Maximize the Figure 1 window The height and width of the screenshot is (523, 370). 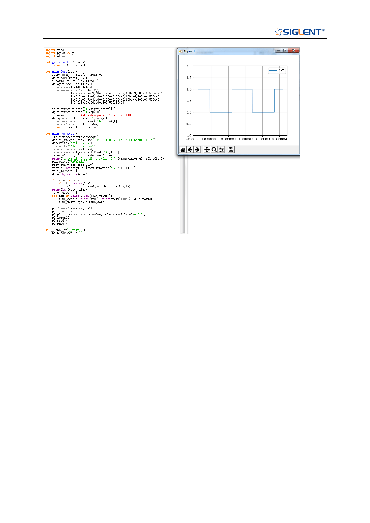[x=285, y=51]
